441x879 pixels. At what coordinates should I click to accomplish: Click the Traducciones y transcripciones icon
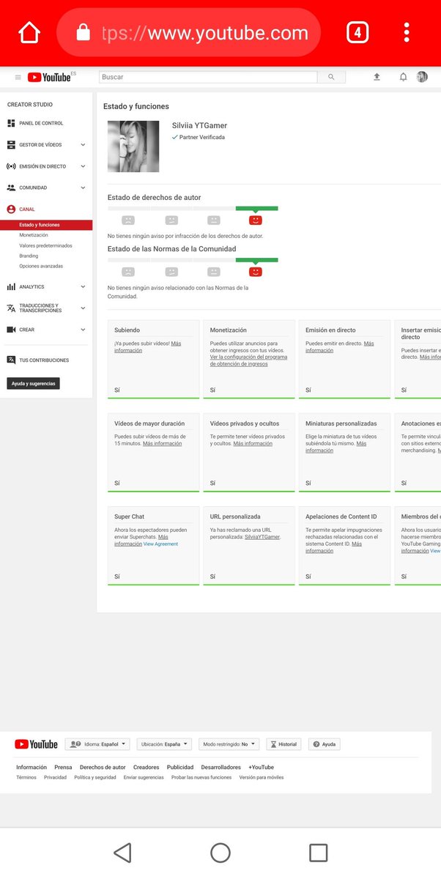pos(11,308)
